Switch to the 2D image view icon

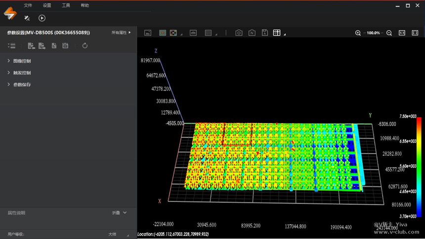click(148, 33)
